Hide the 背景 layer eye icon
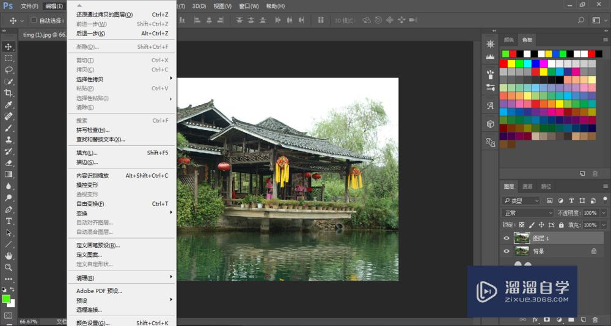 (x=507, y=252)
